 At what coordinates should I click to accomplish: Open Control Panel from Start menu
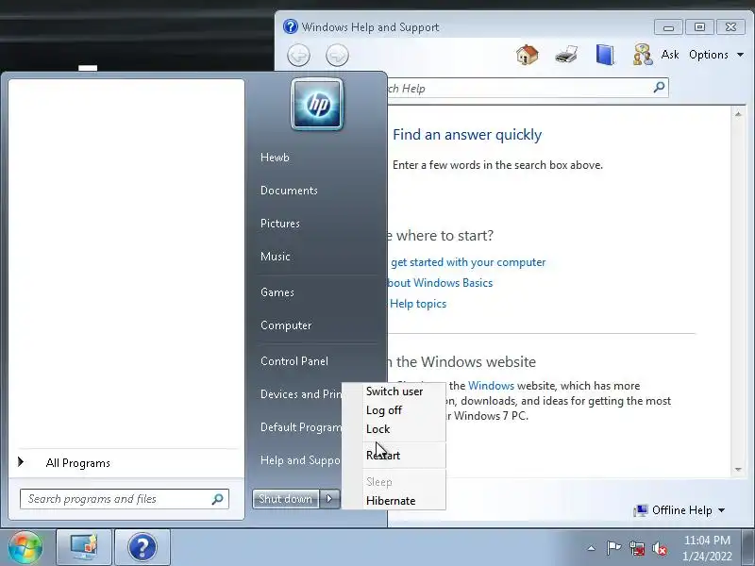pos(294,361)
